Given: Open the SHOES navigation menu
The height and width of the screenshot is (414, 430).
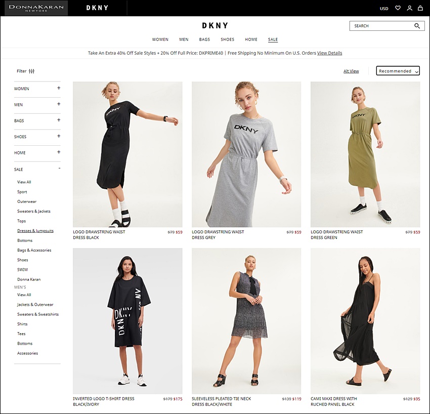Looking at the screenshot, I should coord(227,39).
